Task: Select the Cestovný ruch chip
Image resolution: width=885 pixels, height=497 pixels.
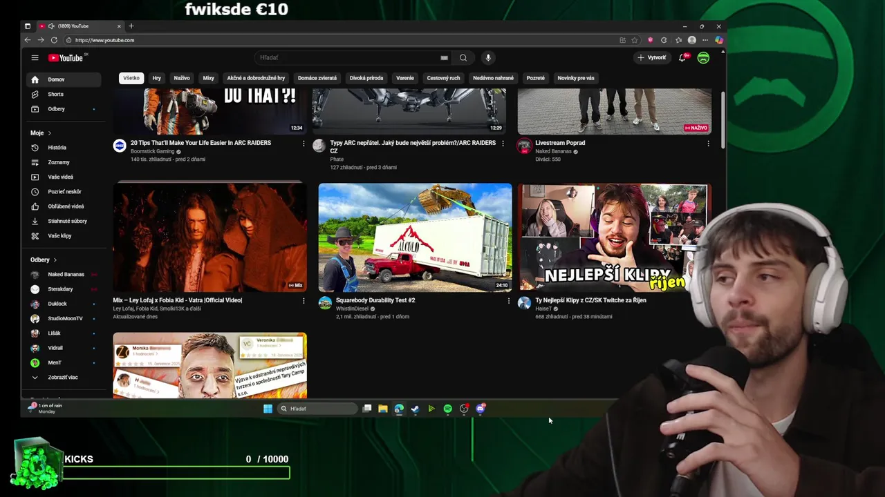Action: (x=443, y=78)
